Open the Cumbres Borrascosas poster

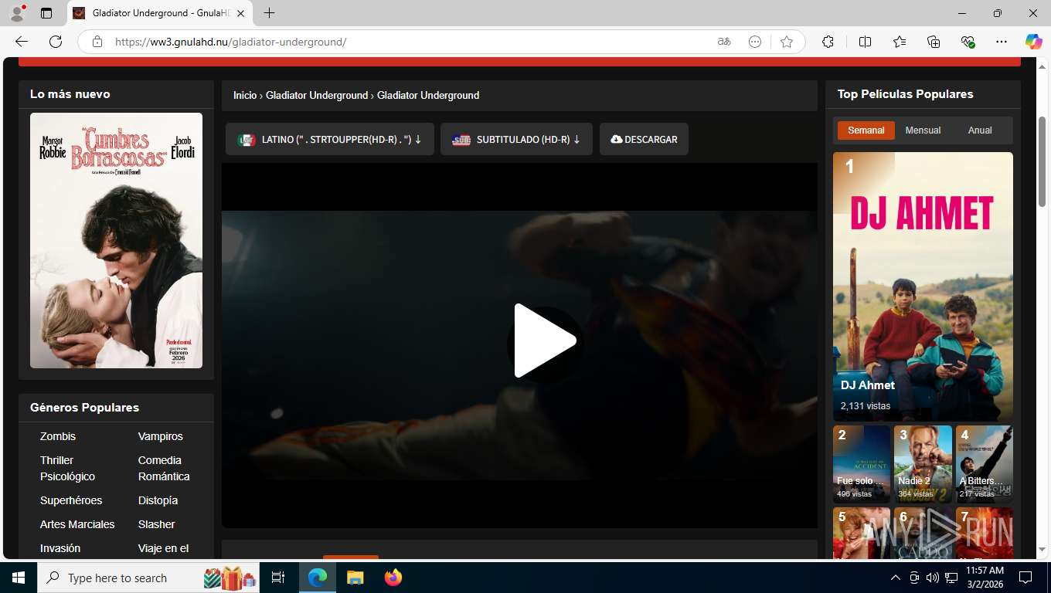point(116,240)
